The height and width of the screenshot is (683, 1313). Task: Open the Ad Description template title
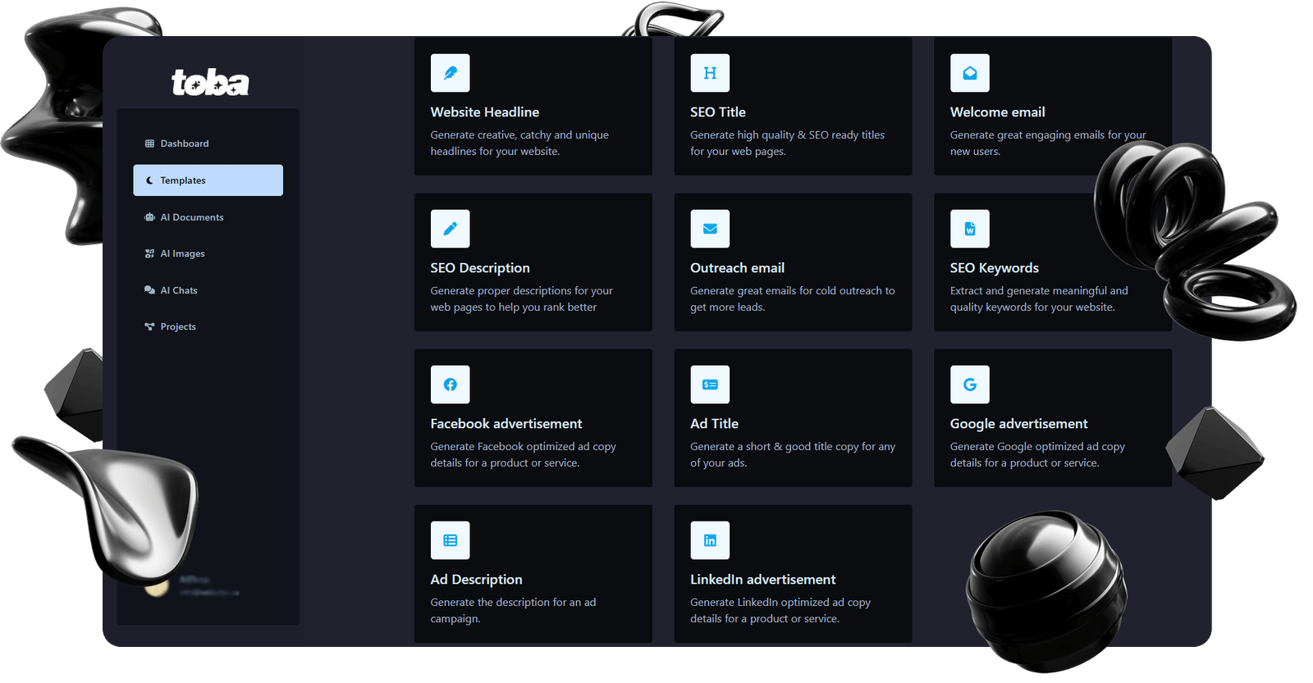pyautogui.click(x=476, y=580)
